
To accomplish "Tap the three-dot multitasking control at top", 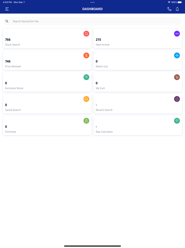I will 92,2.
